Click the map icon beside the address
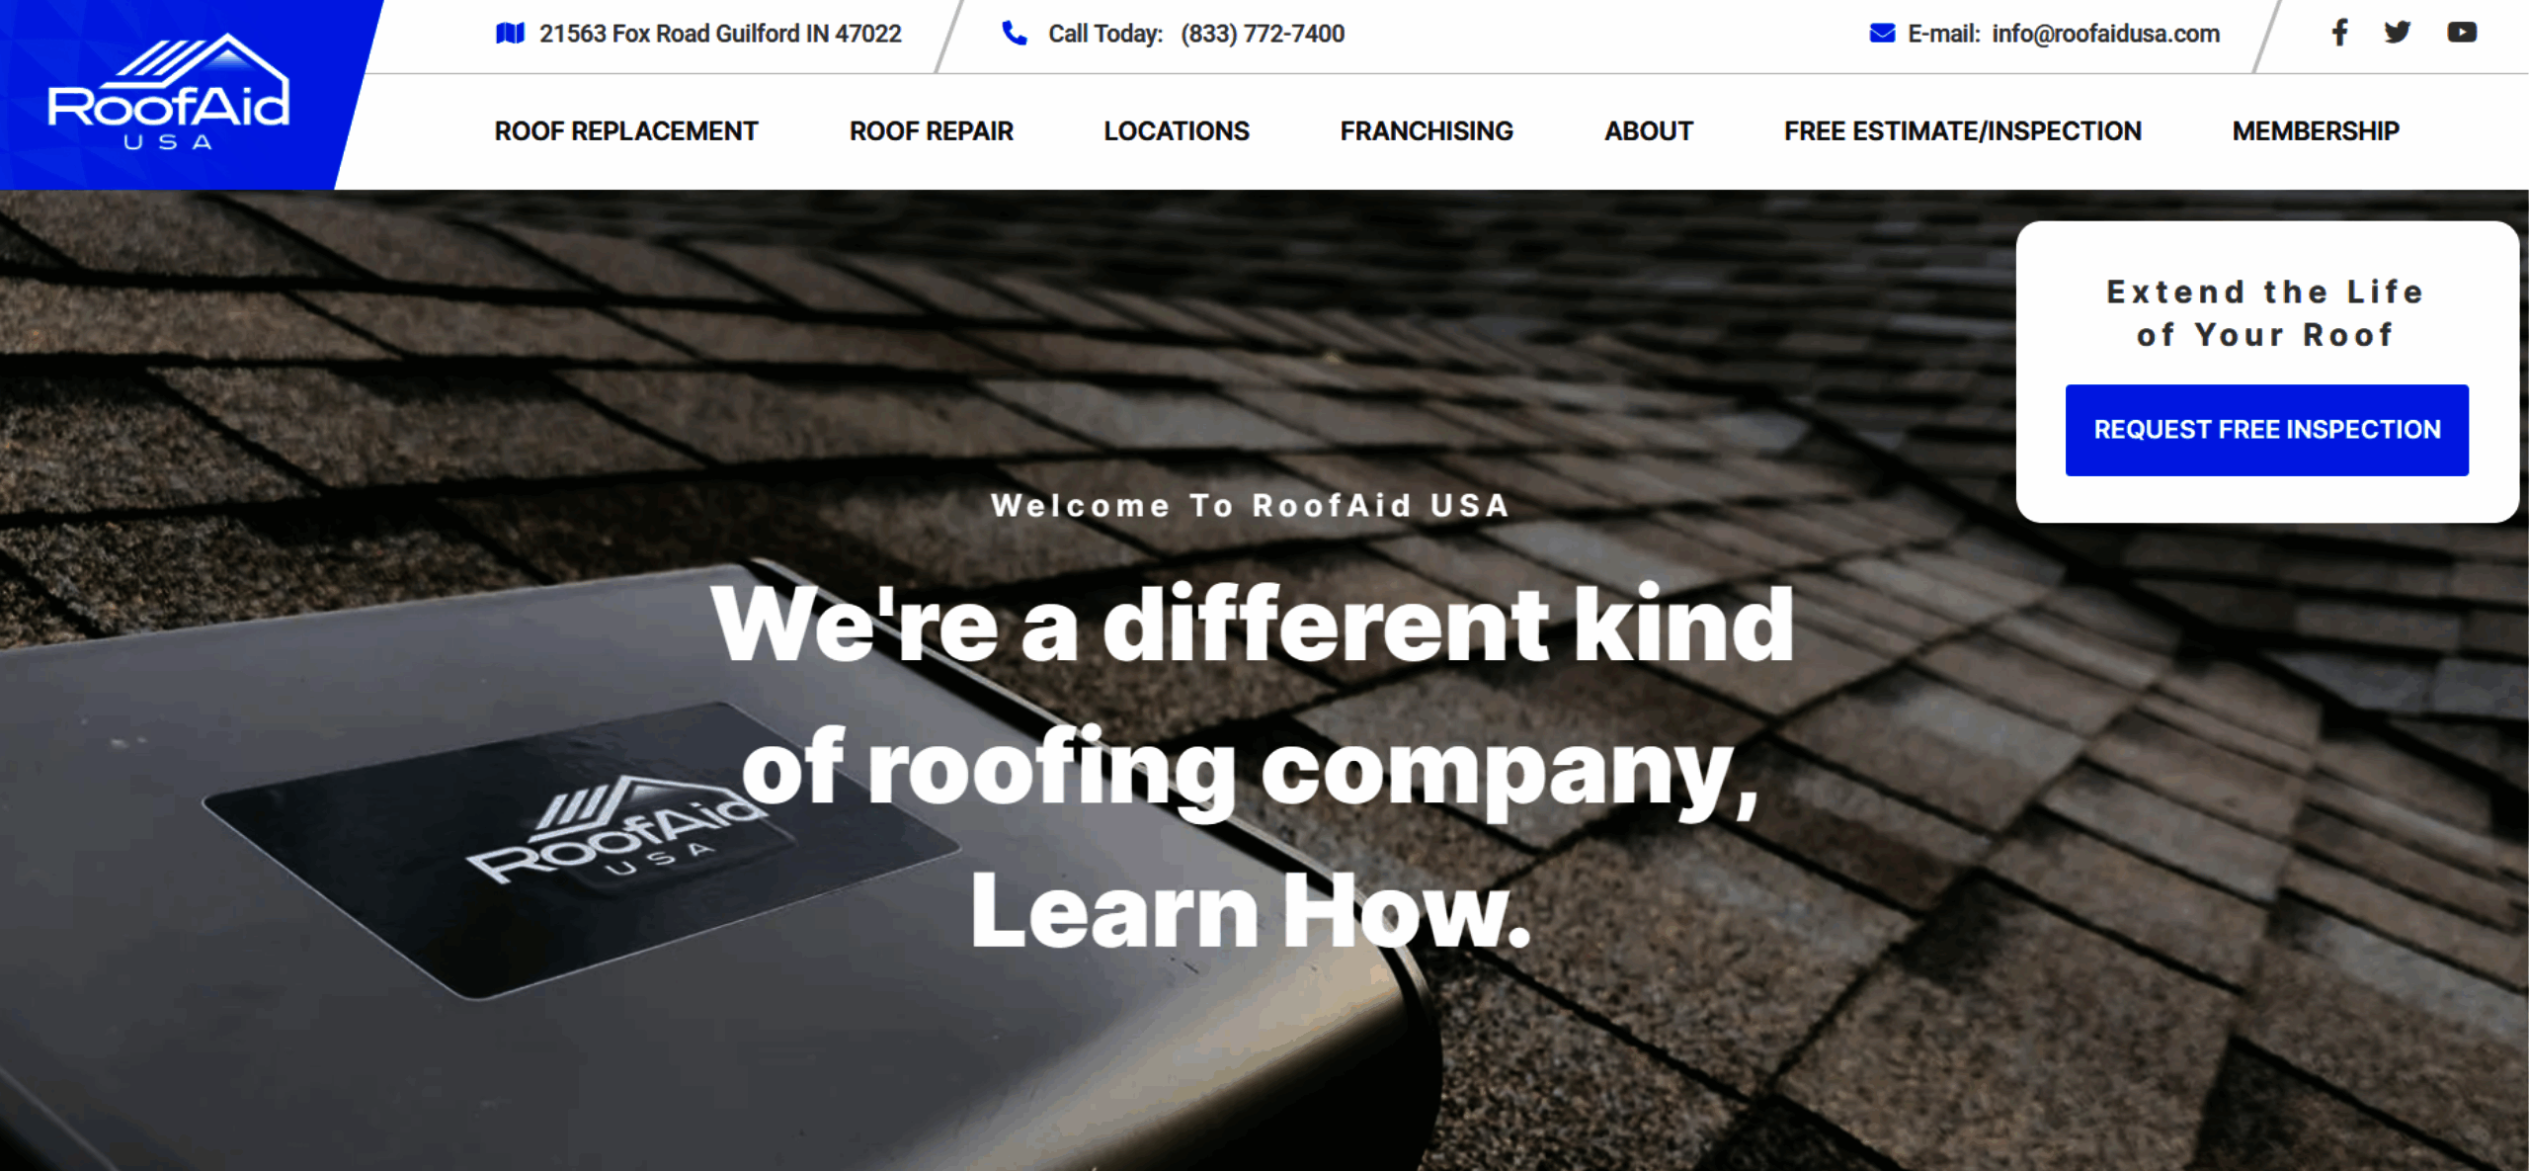 click(x=510, y=34)
